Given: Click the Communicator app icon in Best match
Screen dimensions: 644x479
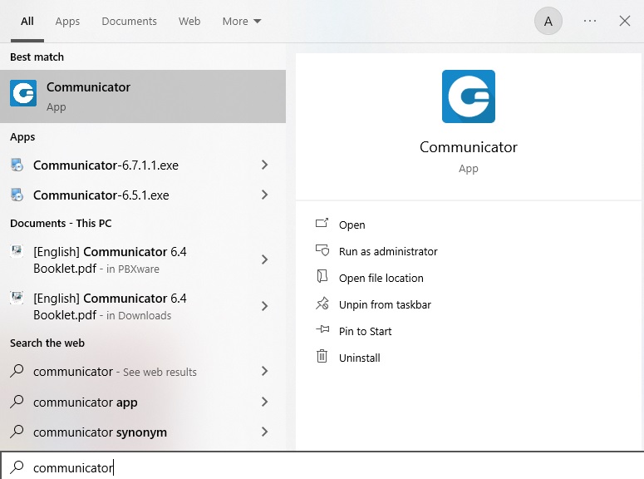Looking at the screenshot, I should 23,94.
